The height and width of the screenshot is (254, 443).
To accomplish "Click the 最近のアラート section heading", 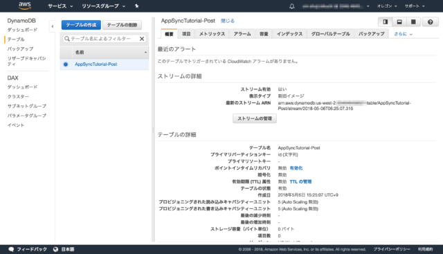I will pos(177,49).
